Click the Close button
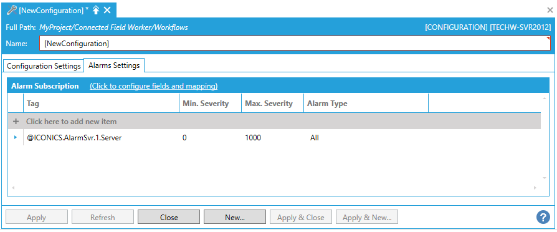557x232 pixels. pos(169,217)
